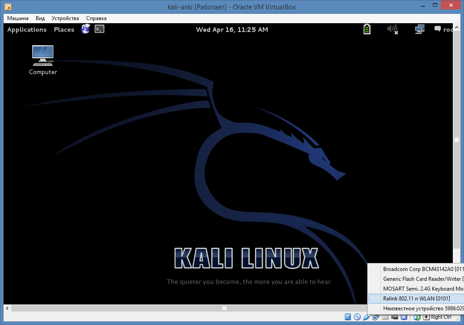The height and width of the screenshot is (325, 464).
Task: Open the Computer desktop icon
Action: 43,60
